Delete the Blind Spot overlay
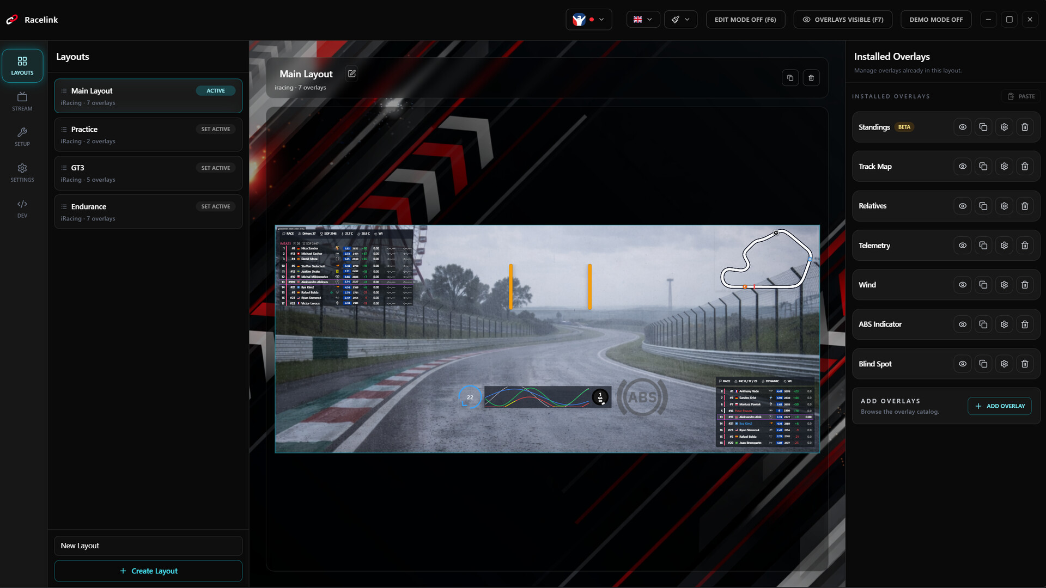This screenshot has width=1046, height=588. coord(1024,364)
